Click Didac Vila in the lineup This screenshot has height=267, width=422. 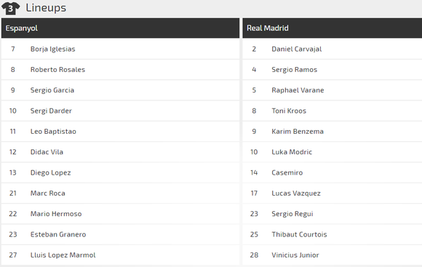47,152
